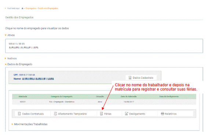Open Dados Cadastrais button
This screenshot has height=136, width=208.
tap(141, 78)
